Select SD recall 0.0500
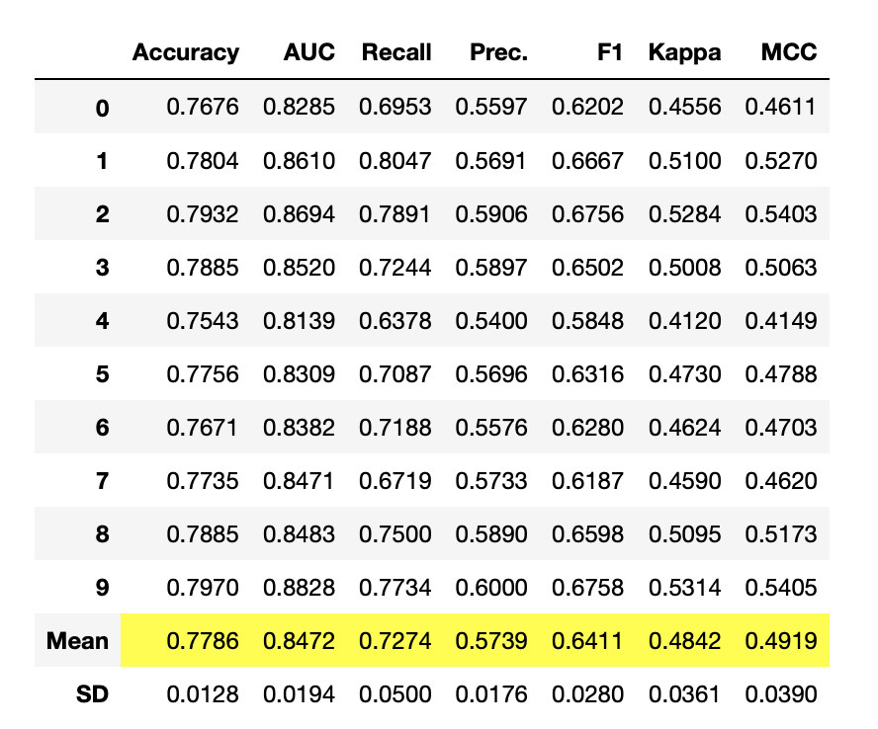Image resolution: width=878 pixels, height=729 pixels. [395, 694]
